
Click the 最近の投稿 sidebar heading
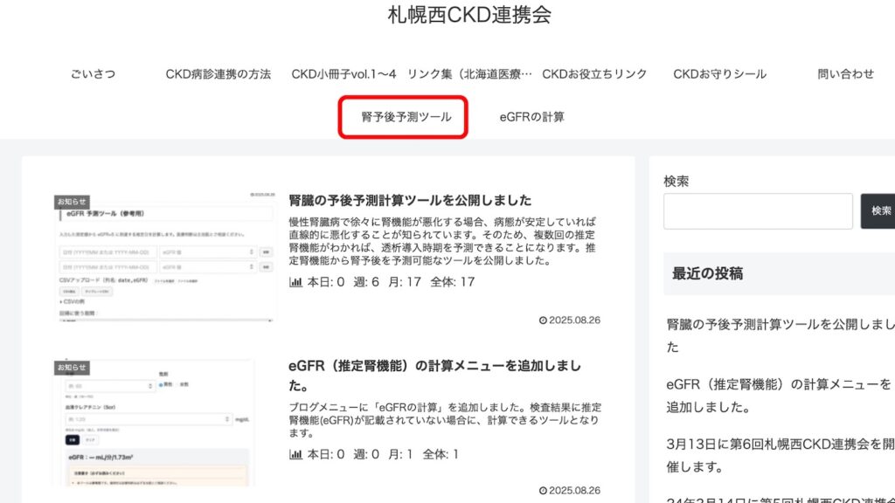708,273
